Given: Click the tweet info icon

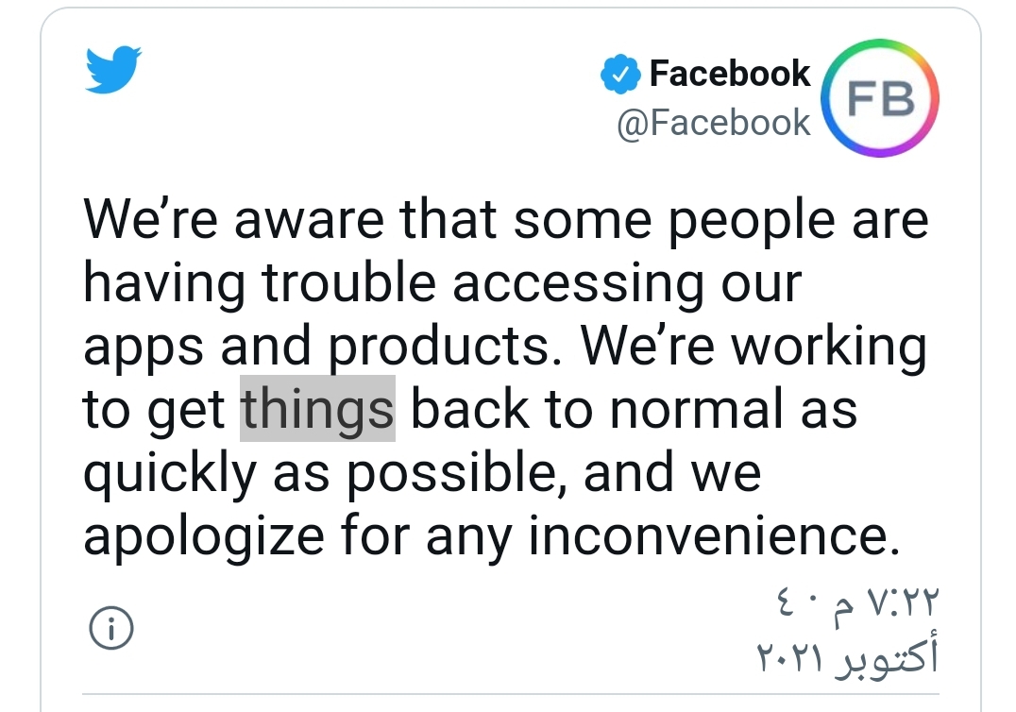Looking at the screenshot, I should coord(110,627).
